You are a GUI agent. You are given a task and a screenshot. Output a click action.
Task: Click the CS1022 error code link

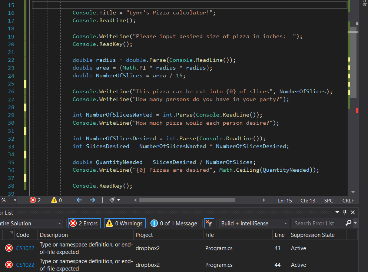25,248
